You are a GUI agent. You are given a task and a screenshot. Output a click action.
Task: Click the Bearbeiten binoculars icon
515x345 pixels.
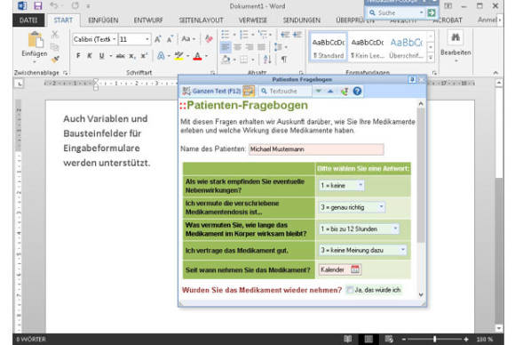456,38
